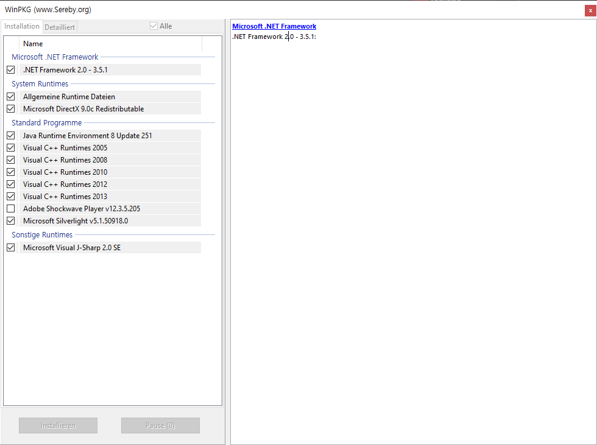Uncheck .NET Framework 2.0 - 3.5.1 checkbox
This screenshot has height=445, width=597.
click(x=11, y=70)
